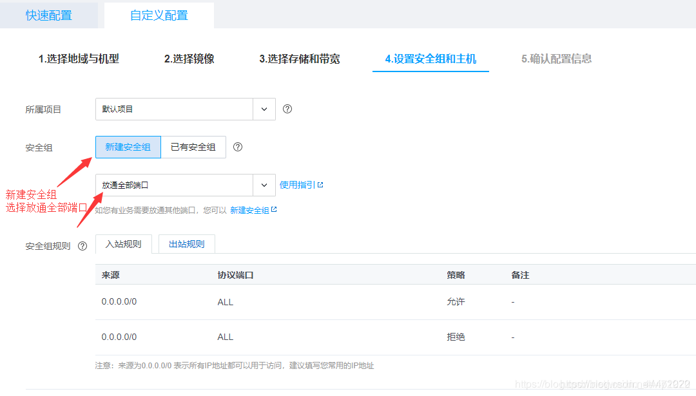
Task: Click the dropdown arrow of 默认项目 selector
Action: tap(264, 109)
